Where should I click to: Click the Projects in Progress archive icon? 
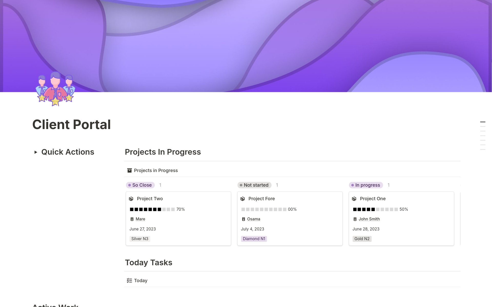coord(129,171)
